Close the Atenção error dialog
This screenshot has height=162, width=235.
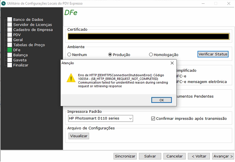(172, 63)
